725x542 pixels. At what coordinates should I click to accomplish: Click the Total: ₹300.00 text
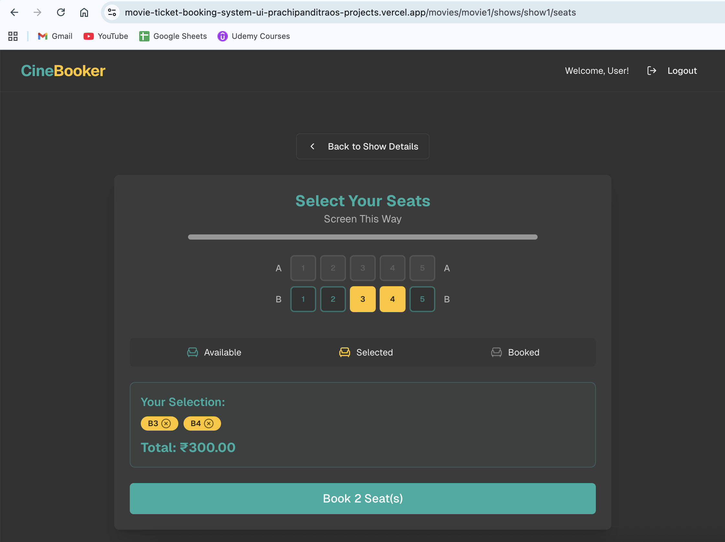click(x=188, y=447)
